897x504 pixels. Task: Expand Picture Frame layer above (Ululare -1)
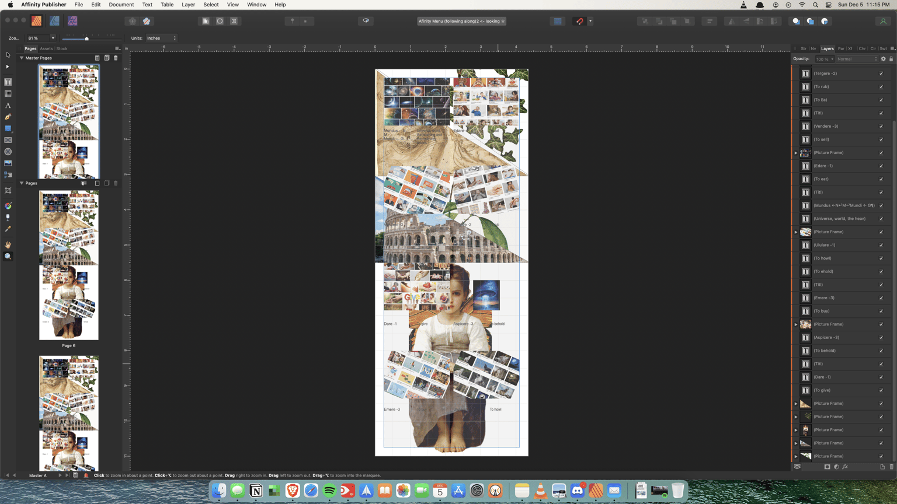pos(796,232)
